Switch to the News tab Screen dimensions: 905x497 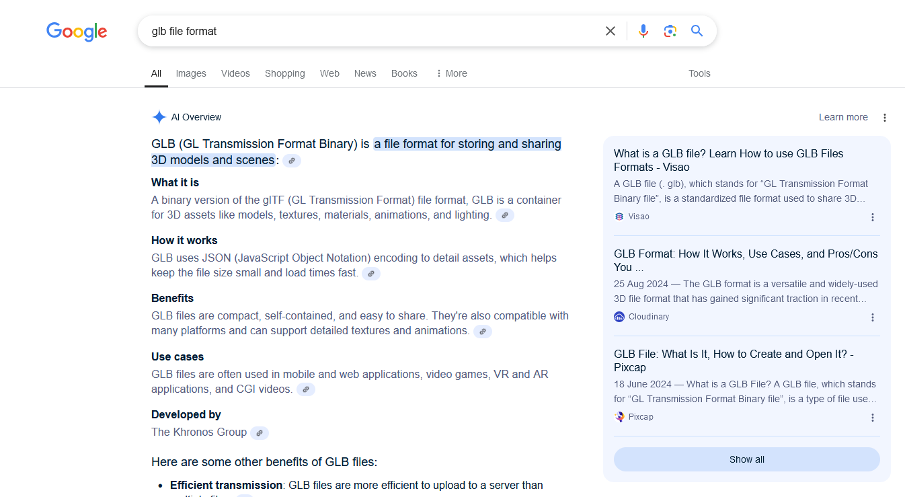pyautogui.click(x=365, y=73)
